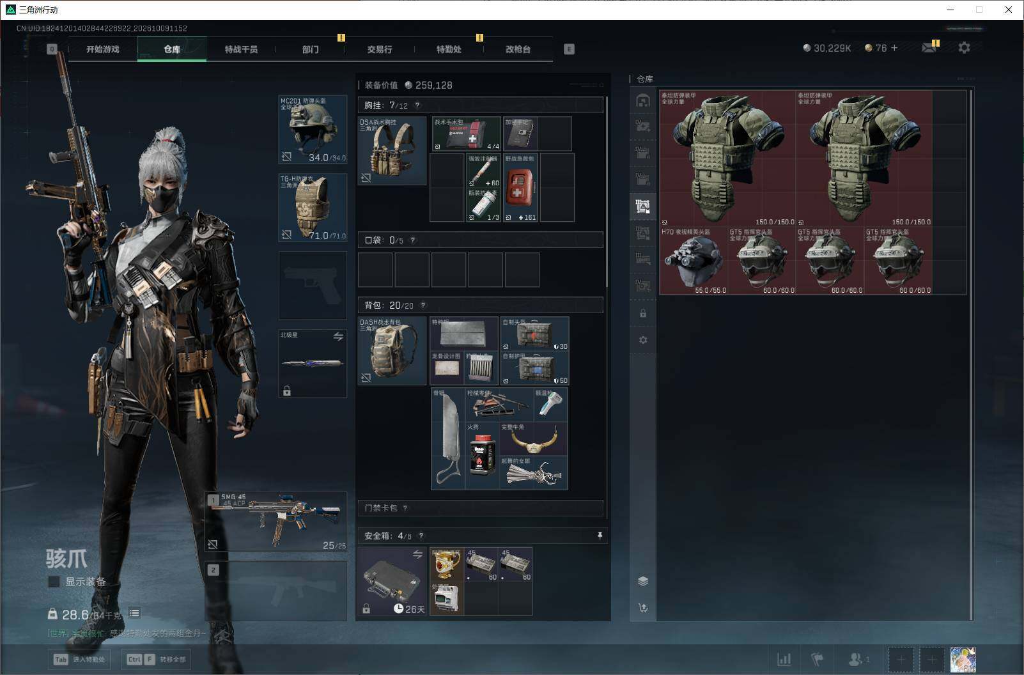Screen dimensions: 1024x675
Task: Expand the 门禁卡包 section
Action: (x=480, y=508)
